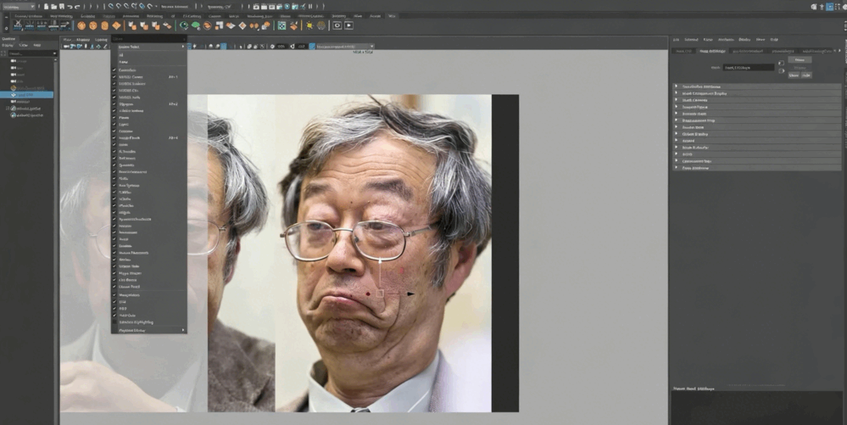The image size is (847, 425).
Task: Click the Focus button in Attribute Editor
Action: pos(800,59)
